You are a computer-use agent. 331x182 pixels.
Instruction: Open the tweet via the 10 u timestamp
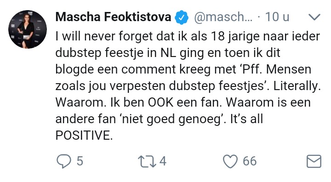point(277,17)
